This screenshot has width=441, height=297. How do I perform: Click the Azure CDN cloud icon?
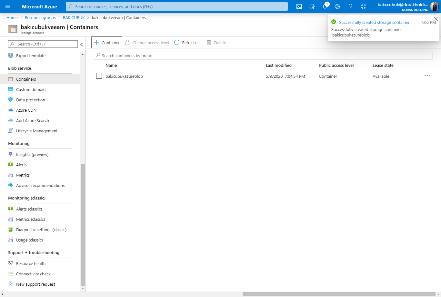pyautogui.click(x=11, y=110)
